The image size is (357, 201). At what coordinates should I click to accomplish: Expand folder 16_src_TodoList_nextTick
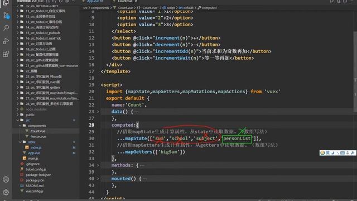18,39
